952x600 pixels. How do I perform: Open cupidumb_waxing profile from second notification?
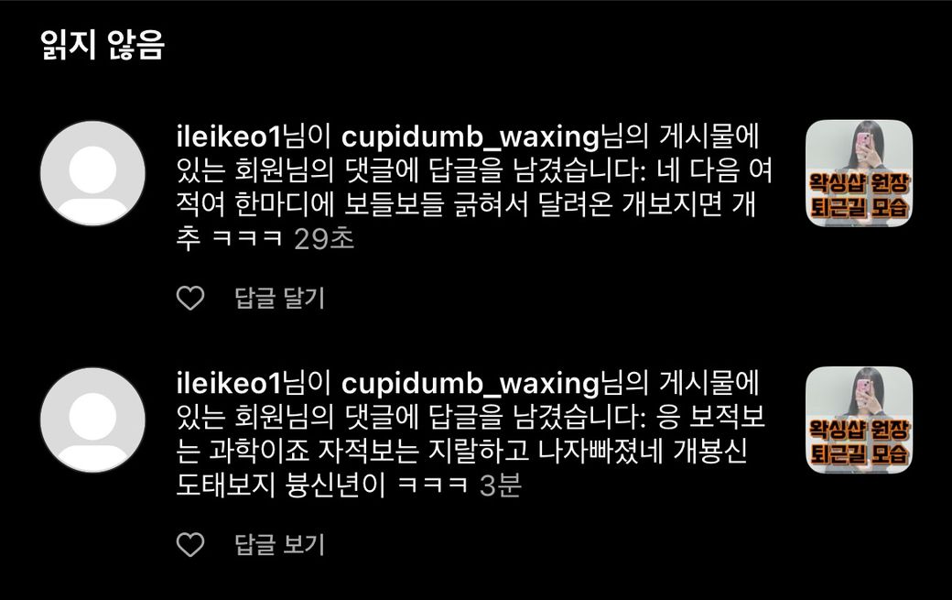point(471,385)
